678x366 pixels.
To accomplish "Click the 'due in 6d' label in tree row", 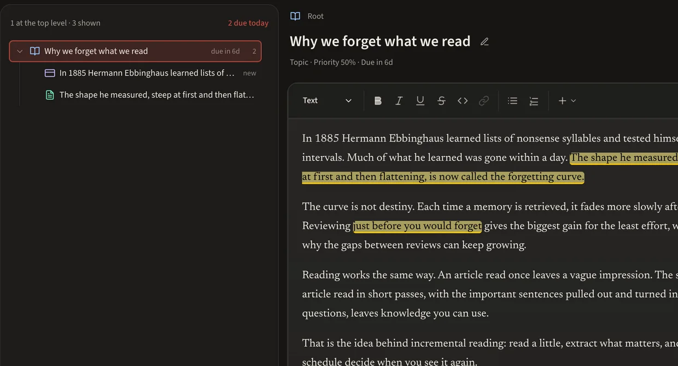I will coord(225,51).
